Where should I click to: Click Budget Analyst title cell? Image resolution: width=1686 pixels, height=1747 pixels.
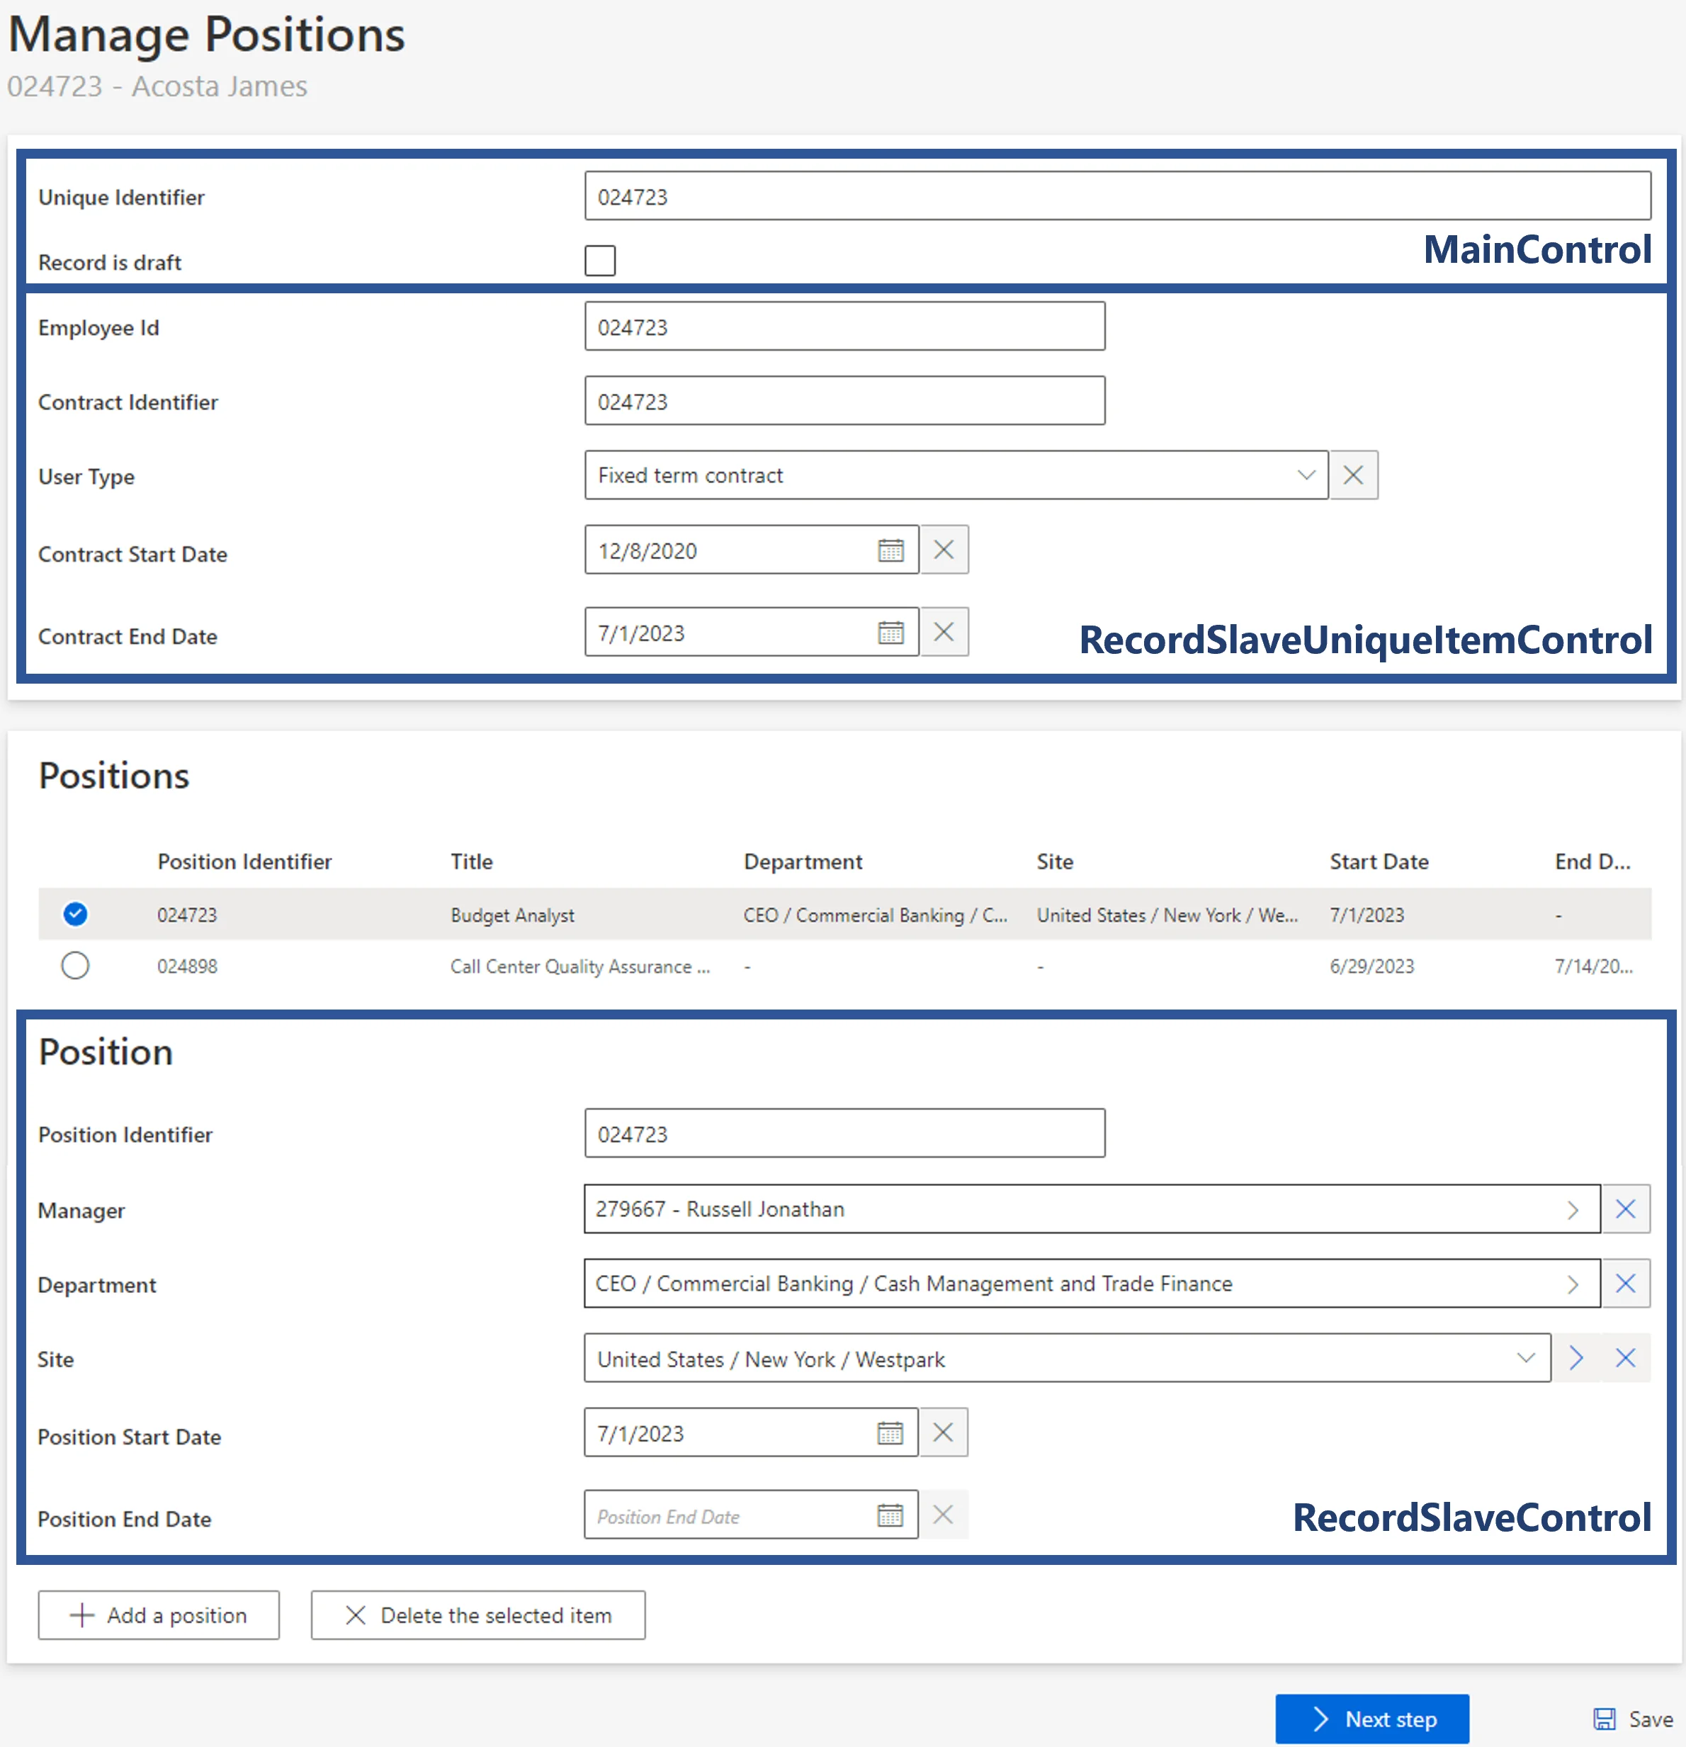(x=512, y=915)
